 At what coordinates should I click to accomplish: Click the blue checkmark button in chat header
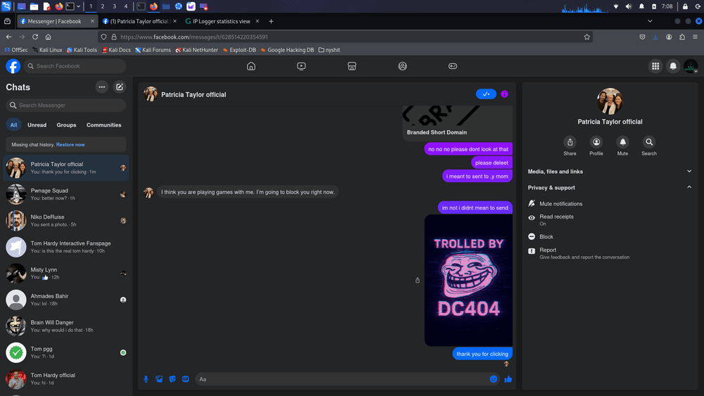click(x=486, y=94)
